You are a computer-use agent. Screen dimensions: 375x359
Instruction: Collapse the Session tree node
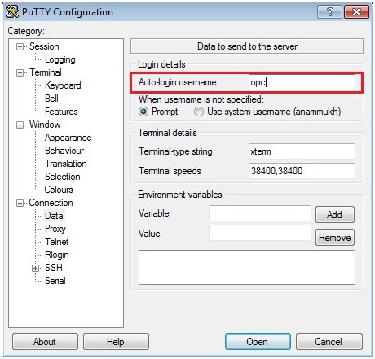tap(20, 46)
